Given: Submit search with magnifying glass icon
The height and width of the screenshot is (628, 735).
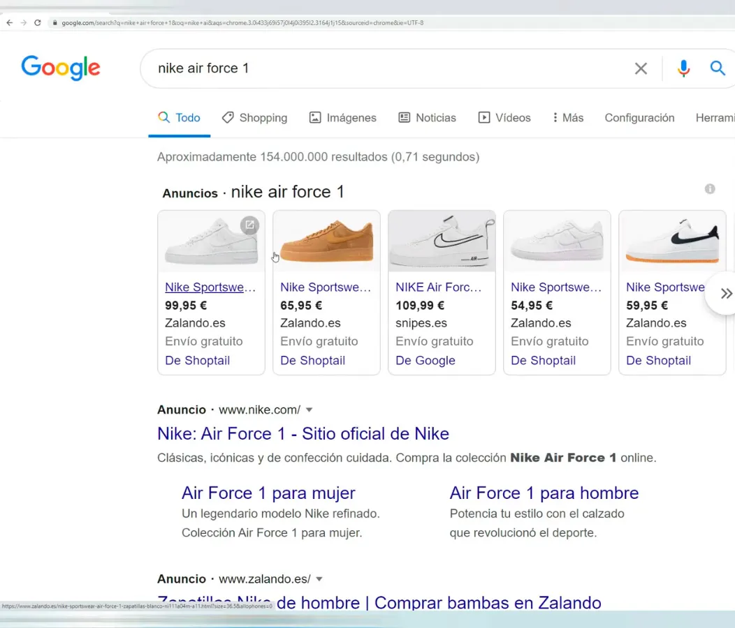Looking at the screenshot, I should click(x=718, y=68).
